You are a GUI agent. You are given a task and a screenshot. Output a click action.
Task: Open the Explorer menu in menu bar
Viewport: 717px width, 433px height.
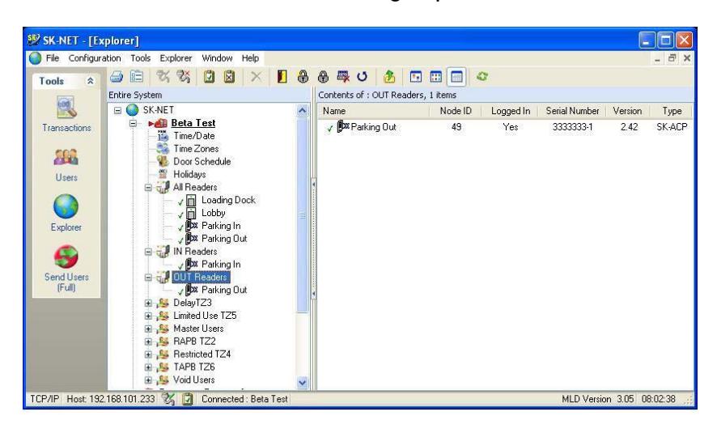[x=176, y=58]
